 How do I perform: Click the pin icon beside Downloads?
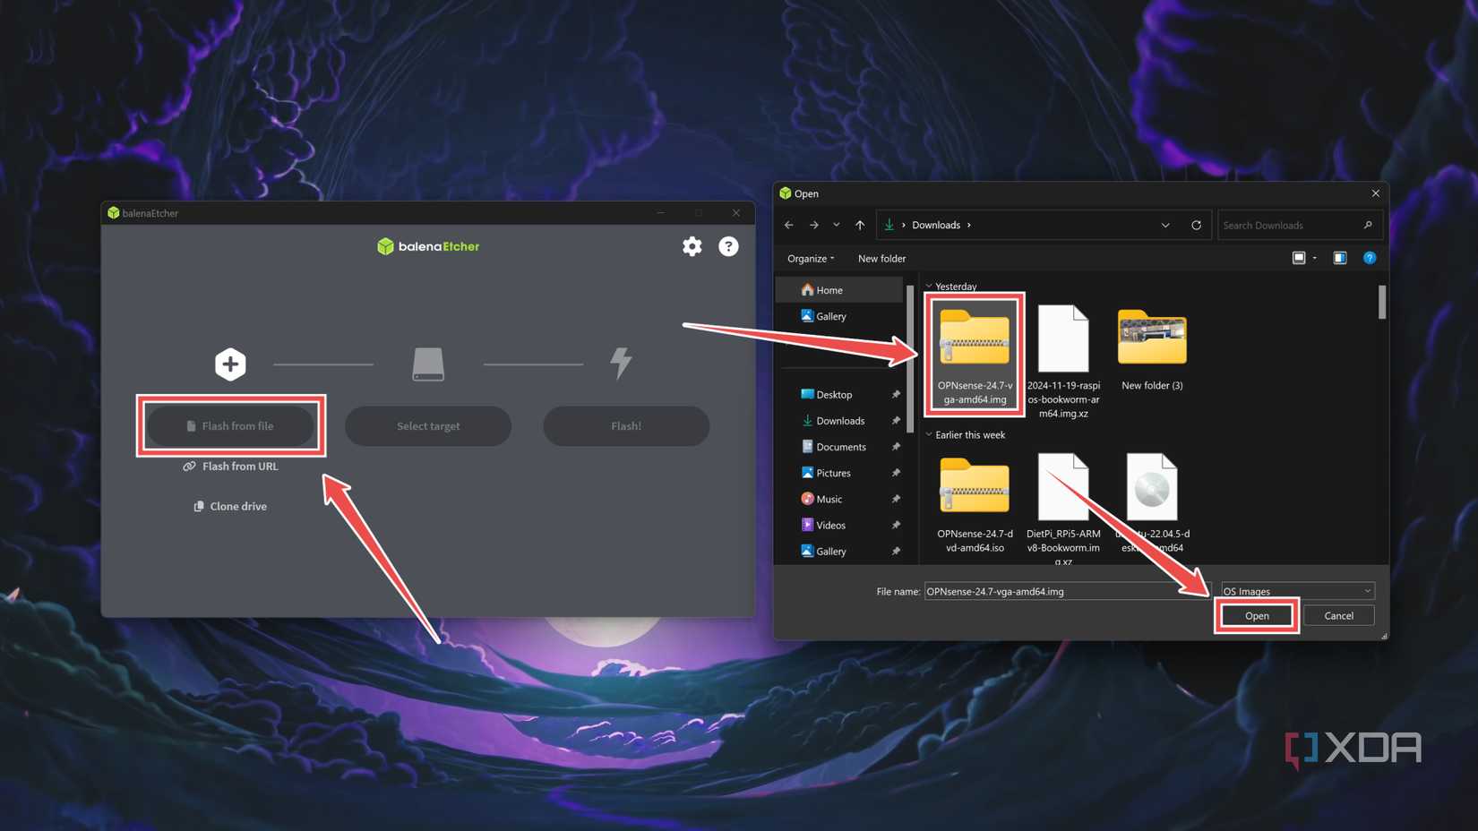[x=896, y=421]
